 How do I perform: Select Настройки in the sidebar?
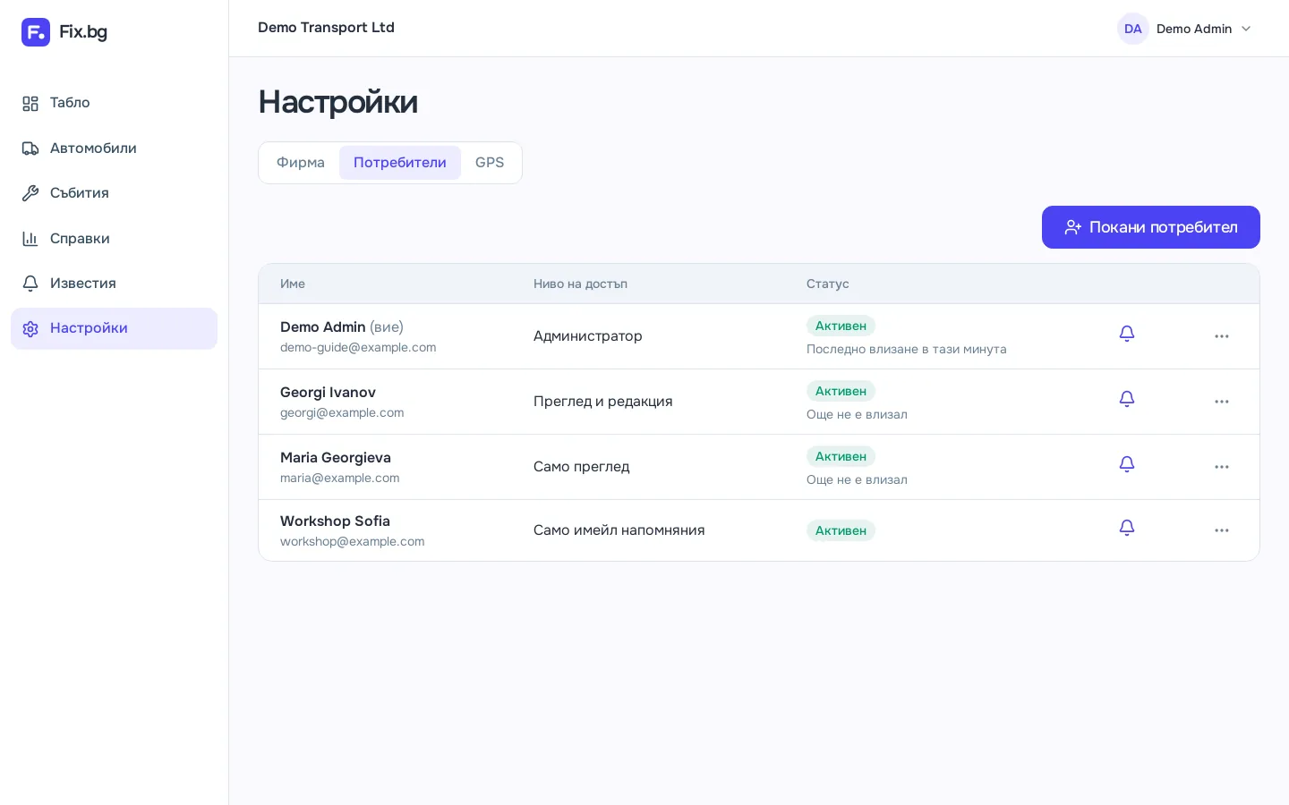tap(114, 328)
